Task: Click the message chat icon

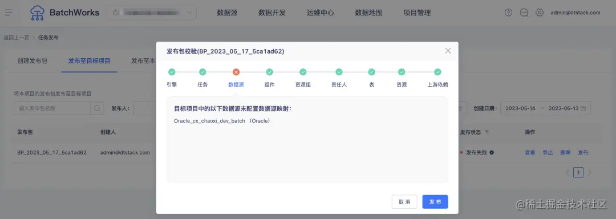Action: point(524,13)
